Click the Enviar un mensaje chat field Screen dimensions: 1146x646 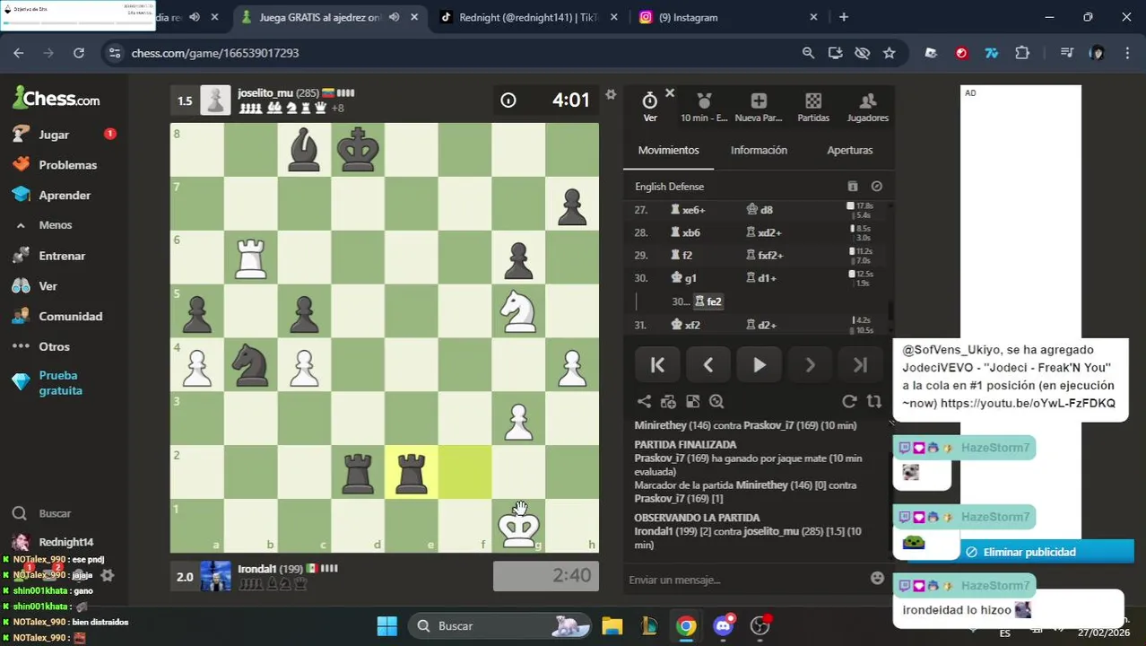click(744, 580)
